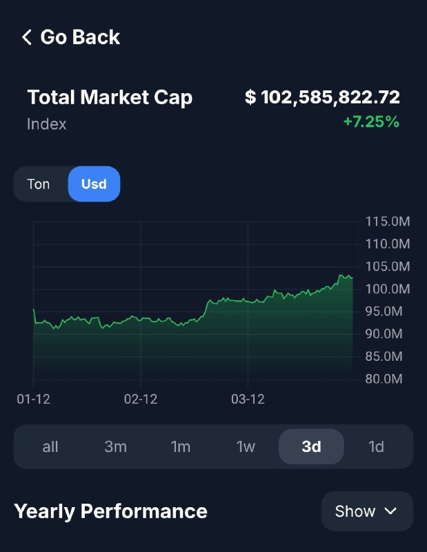Click the market cap dollar value
Viewport: 427px width, 552px height.
coord(322,97)
